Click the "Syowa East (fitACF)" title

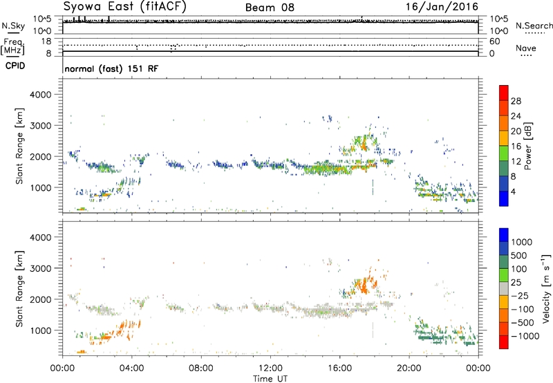125,7
